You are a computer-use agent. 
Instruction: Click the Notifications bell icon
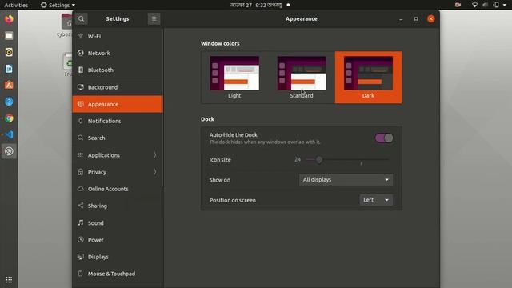[80, 121]
